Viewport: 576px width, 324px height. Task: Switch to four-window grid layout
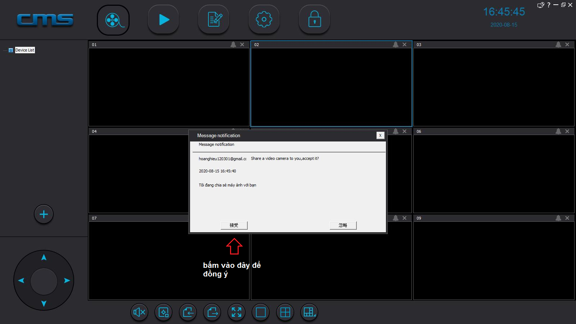[285, 312]
